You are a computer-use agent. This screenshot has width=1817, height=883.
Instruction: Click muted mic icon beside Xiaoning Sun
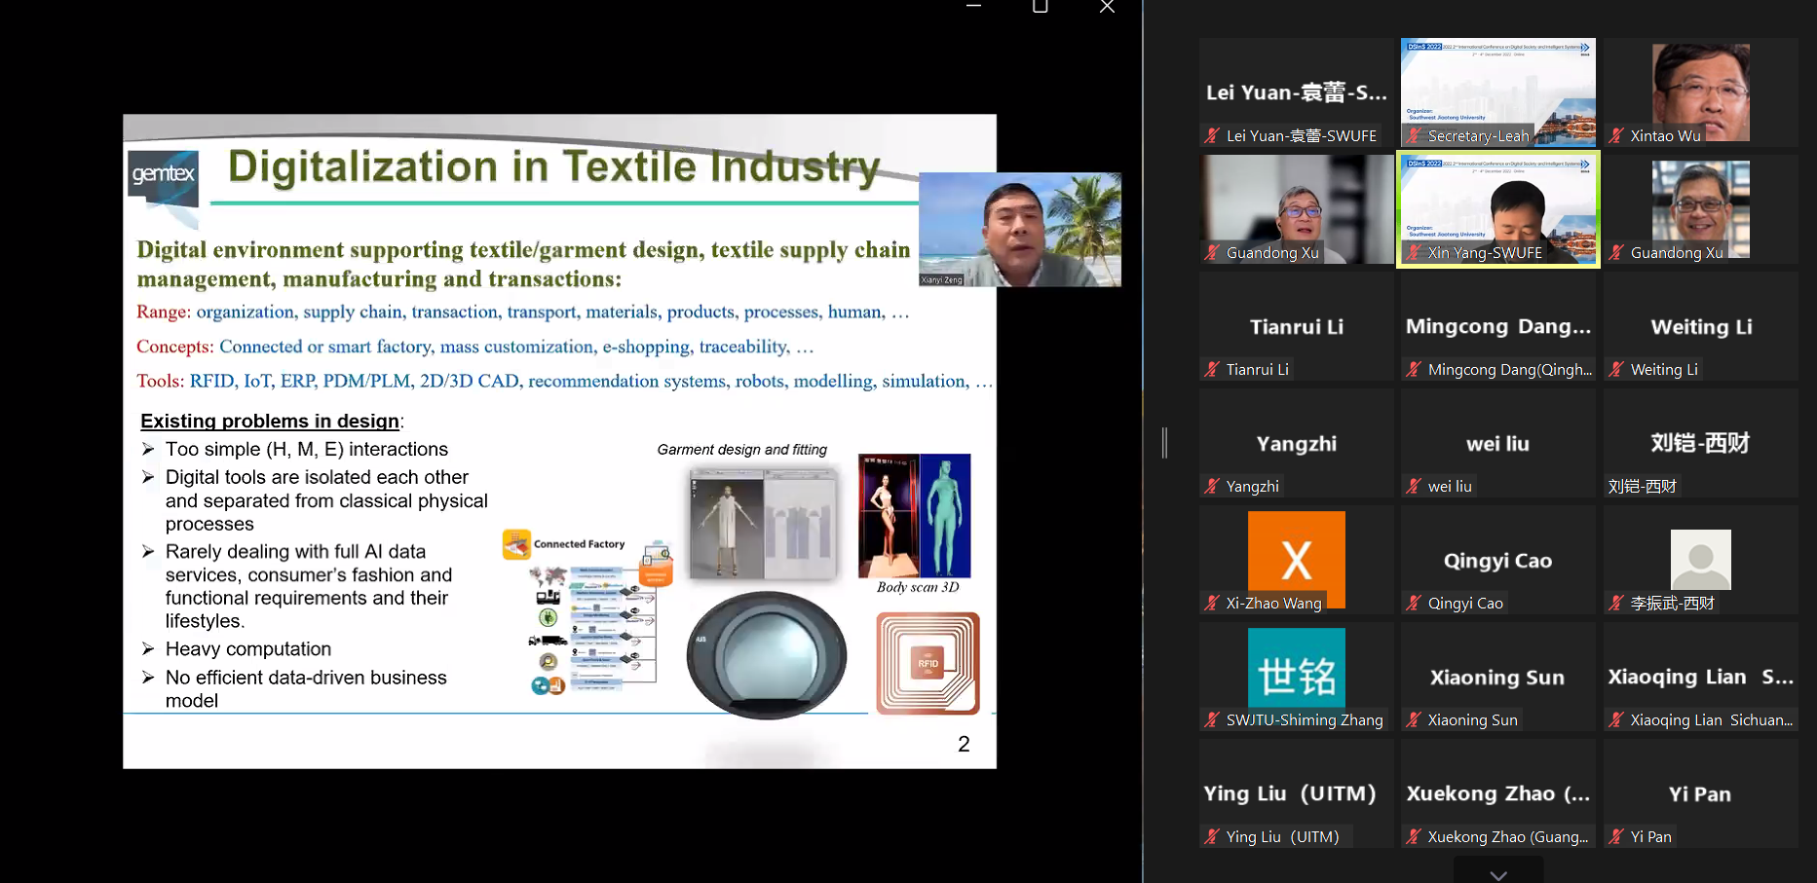click(1414, 720)
